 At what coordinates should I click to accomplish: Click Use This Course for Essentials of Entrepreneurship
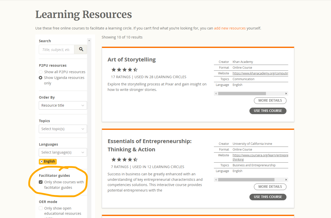[x=268, y=197]
